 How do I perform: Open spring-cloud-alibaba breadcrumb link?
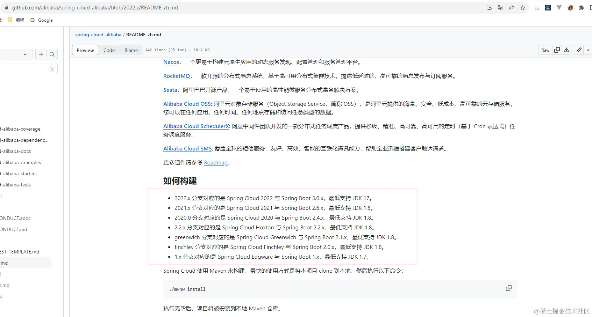click(98, 35)
